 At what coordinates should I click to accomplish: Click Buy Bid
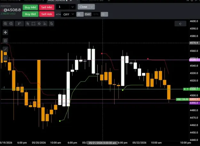[30, 14]
